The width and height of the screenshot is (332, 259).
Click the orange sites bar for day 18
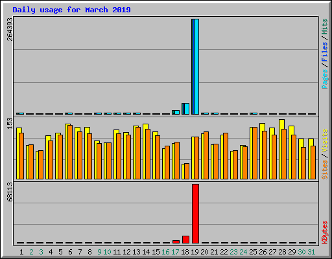tap(187, 171)
